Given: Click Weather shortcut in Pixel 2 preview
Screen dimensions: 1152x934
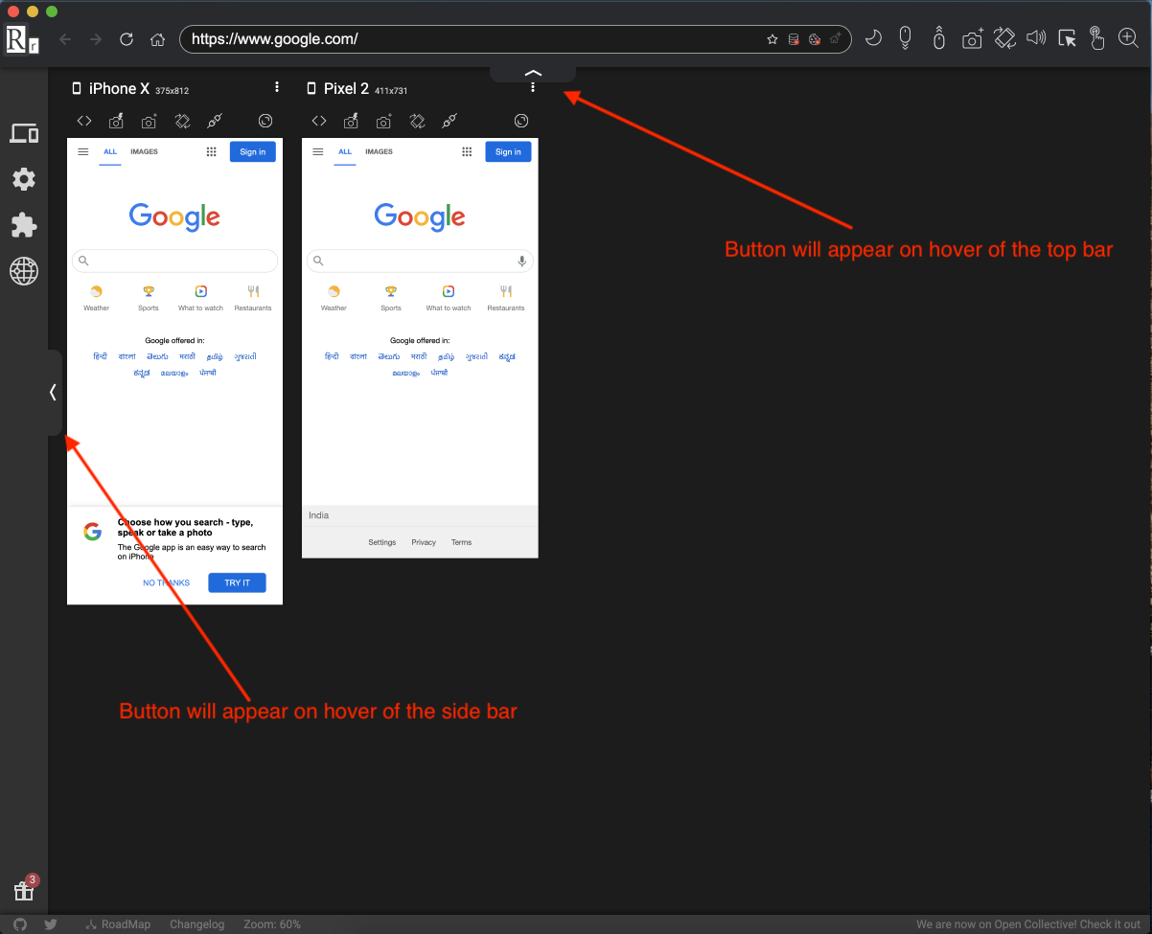Looking at the screenshot, I should click(x=334, y=298).
